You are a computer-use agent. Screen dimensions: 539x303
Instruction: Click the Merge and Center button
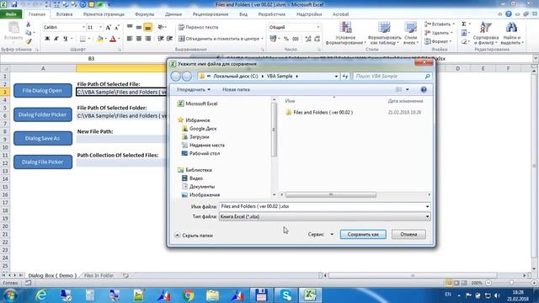click(221, 39)
